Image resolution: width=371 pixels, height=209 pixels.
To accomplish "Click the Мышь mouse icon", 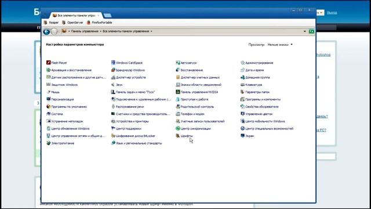I will [48, 92].
